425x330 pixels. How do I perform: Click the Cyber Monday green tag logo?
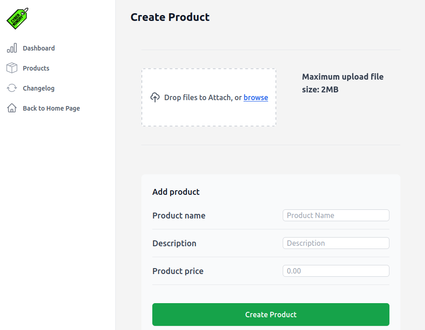point(17,19)
